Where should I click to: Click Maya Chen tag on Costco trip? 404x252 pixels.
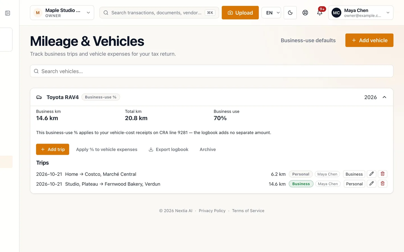(327, 174)
